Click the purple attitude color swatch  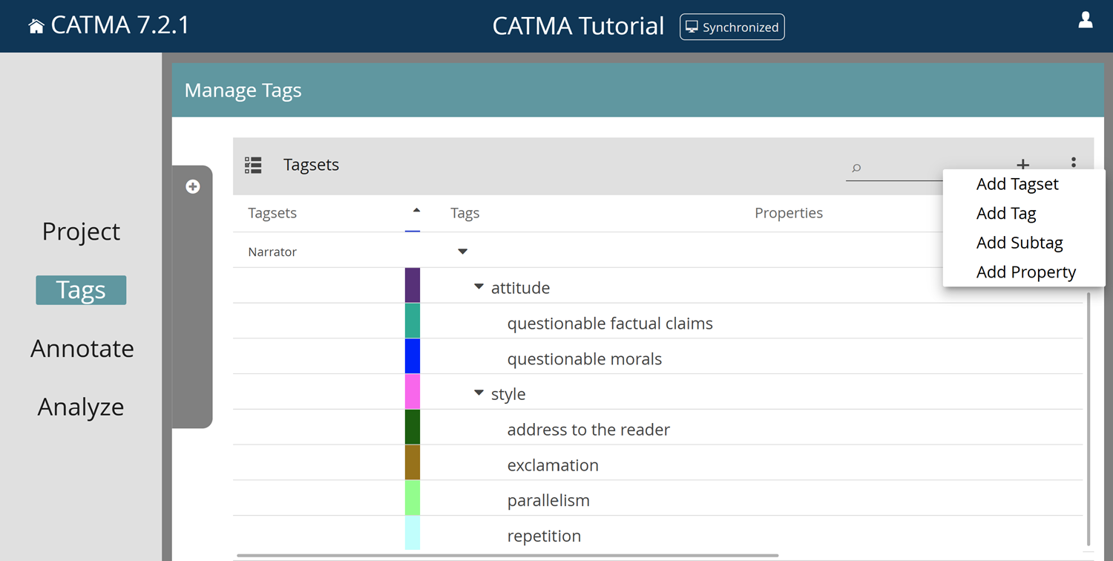(413, 286)
